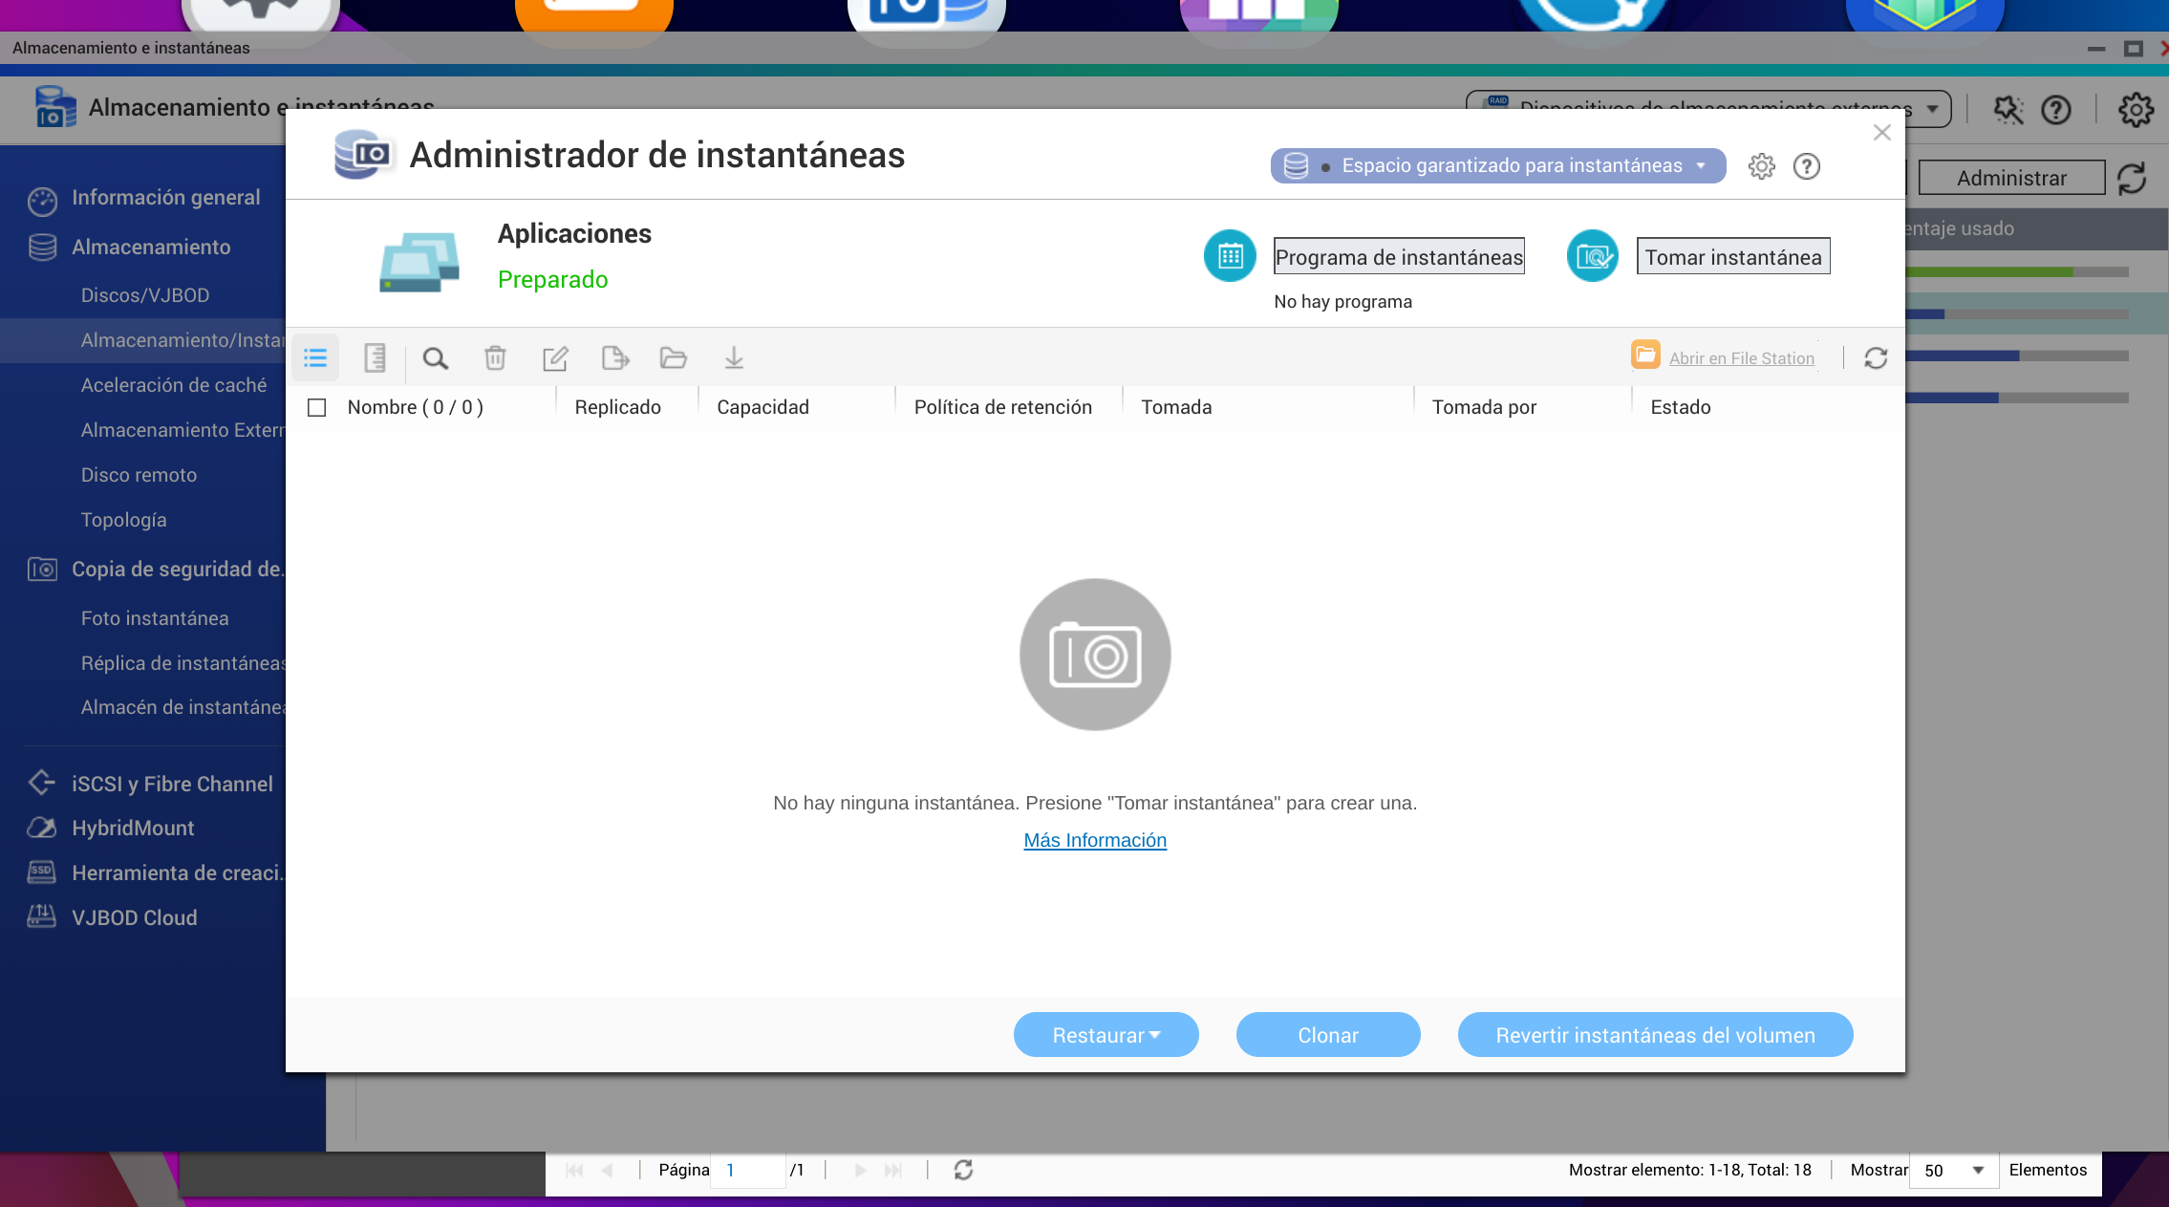Switch to snapshot list view icon
The image size is (2169, 1207).
[x=315, y=358]
